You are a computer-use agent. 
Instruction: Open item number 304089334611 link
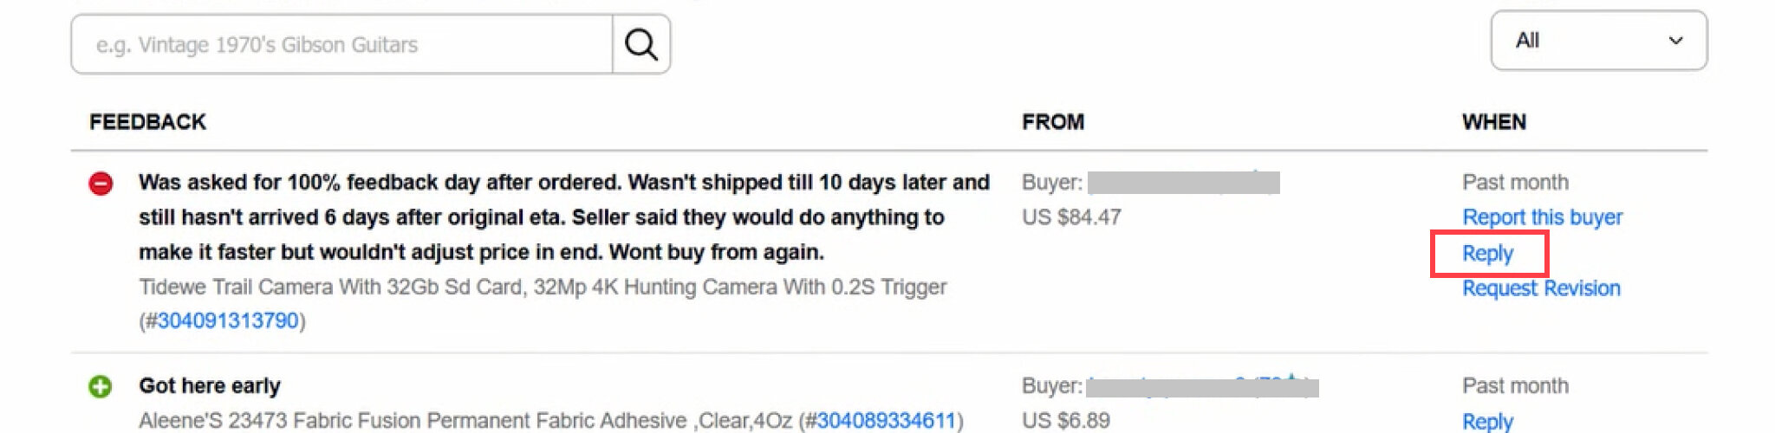(886, 421)
